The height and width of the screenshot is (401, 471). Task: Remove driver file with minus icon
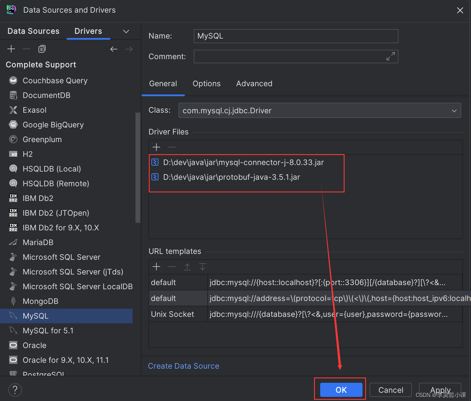coord(172,147)
